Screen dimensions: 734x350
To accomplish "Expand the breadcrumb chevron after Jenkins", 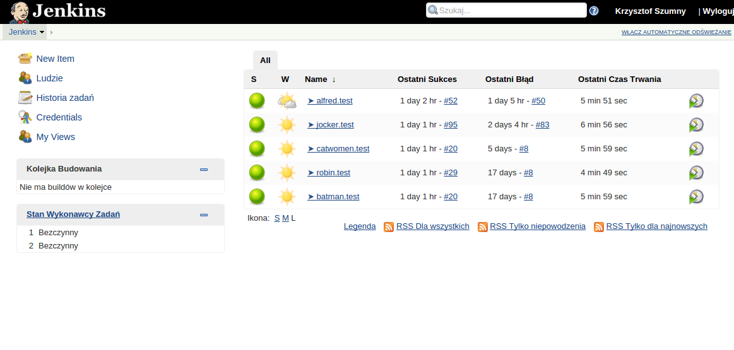I will coord(52,32).
